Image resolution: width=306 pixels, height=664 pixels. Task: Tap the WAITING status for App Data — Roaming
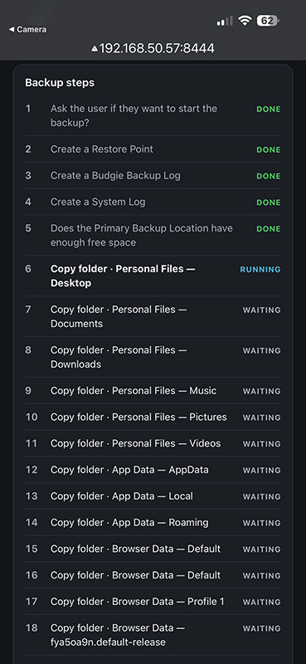pos(261,523)
